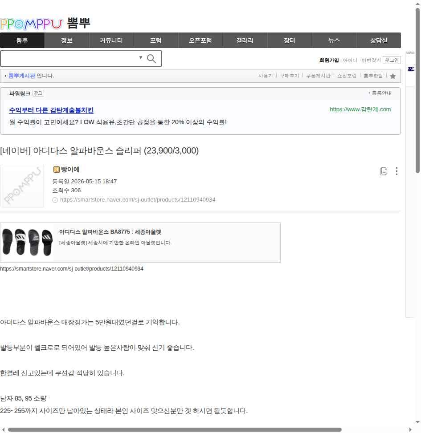421x433 pixels.
Task: Open the green 감탄계.com ad URL
Action: pos(360,109)
